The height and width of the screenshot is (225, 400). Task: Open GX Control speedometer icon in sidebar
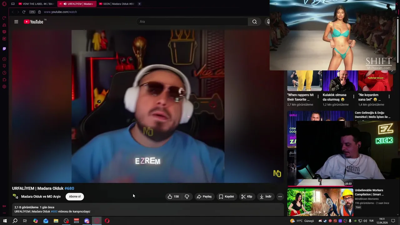4,18
